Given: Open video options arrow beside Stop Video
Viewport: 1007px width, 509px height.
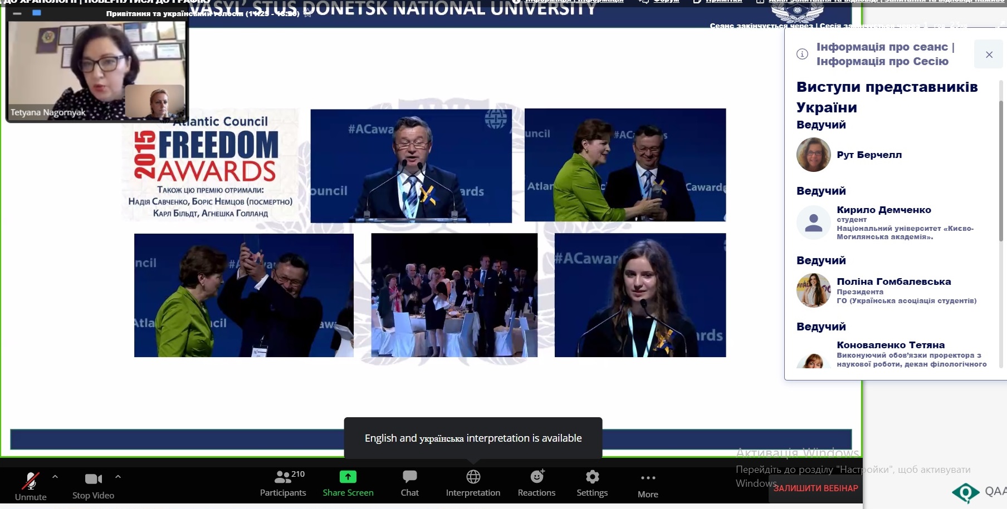Looking at the screenshot, I should pos(118,477).
